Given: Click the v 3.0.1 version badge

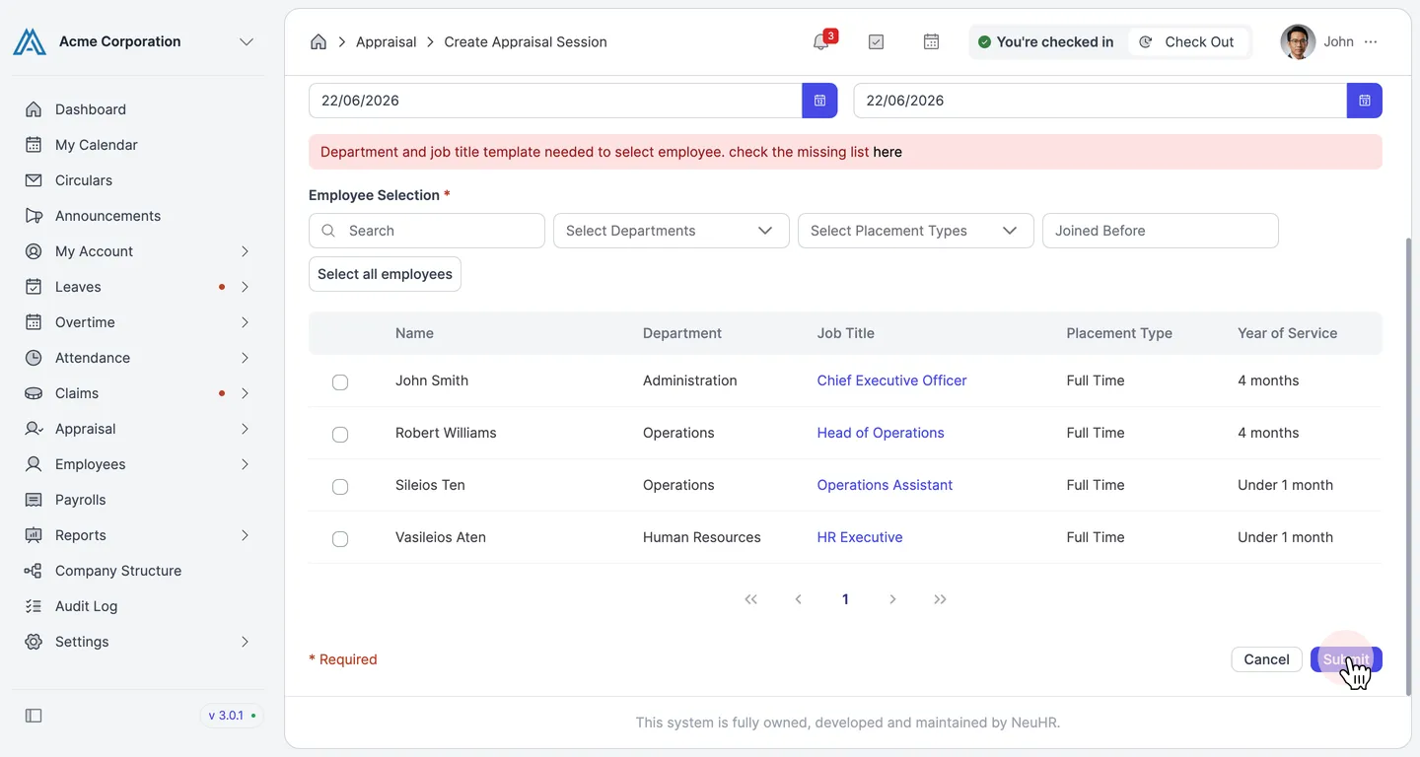Looking at the screenshot, I should 232,716.
